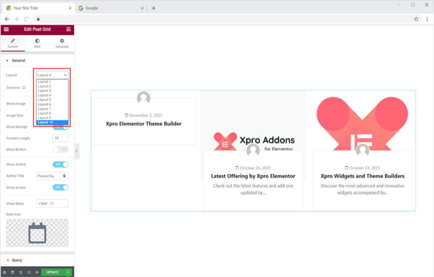
Task: Switch to responsive mode icon
Action: 28,272
